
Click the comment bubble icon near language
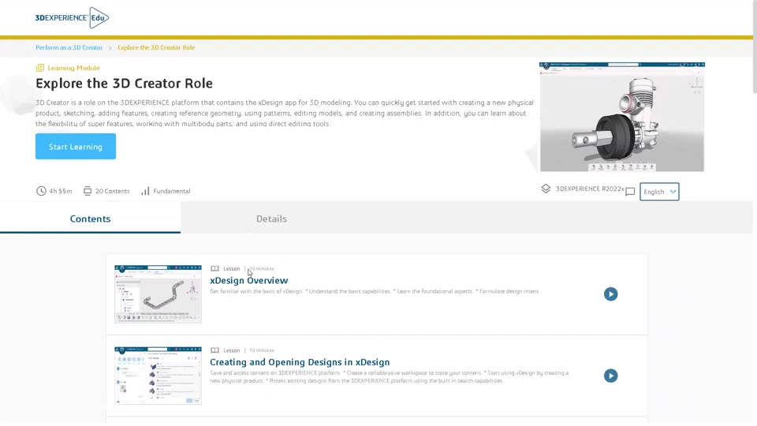click(x=630, y=192)
